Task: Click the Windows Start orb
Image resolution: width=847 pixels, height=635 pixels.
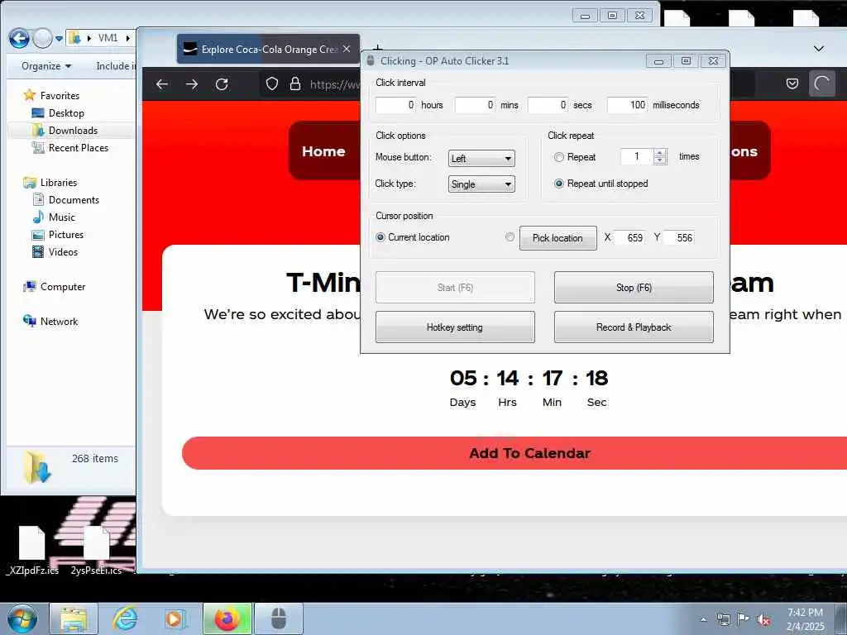Action: pos(22,618)
